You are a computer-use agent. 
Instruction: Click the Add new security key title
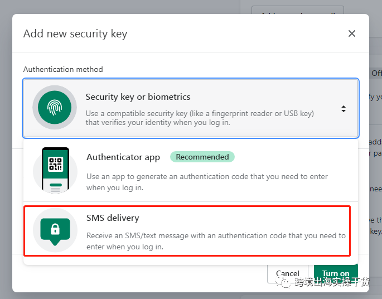click(x=75, y=33)
